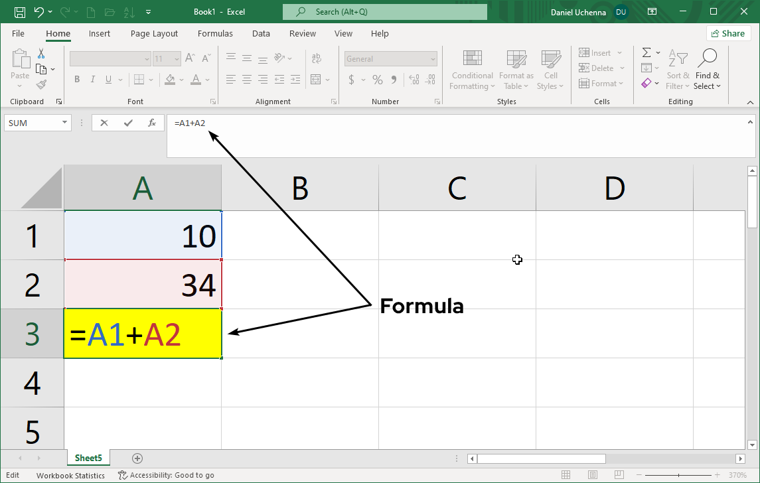Confirm the formula with the checkmark button

click(127, 123)
